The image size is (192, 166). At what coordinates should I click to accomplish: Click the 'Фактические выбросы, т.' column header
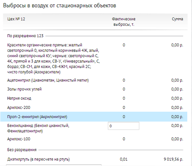tap(124, 22)
